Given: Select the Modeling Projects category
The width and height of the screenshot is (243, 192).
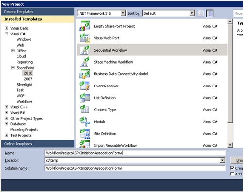Looking at the screenshot, I should tap(24, 130).
